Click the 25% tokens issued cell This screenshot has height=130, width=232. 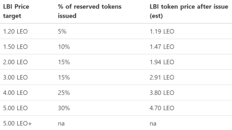(64, 93)
